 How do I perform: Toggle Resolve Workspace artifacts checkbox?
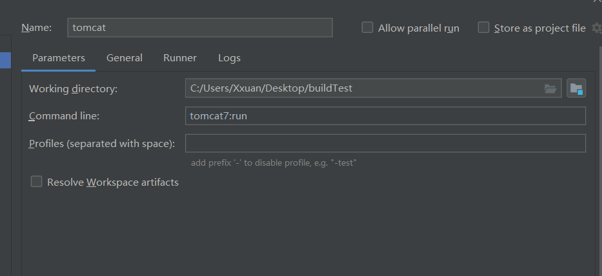[37, 182]
